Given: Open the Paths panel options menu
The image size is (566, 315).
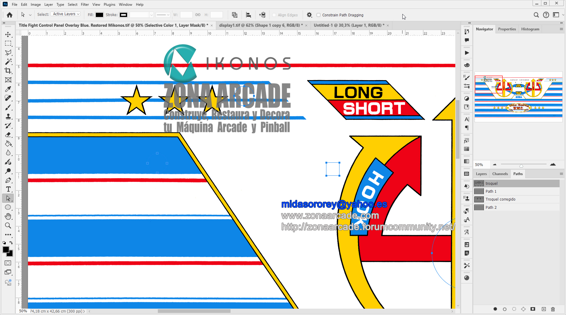Looking at the screenshot, I should click(561, 174).
